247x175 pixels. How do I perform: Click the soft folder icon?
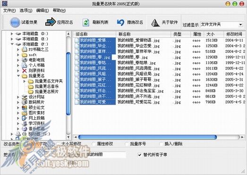click(25, 55)
